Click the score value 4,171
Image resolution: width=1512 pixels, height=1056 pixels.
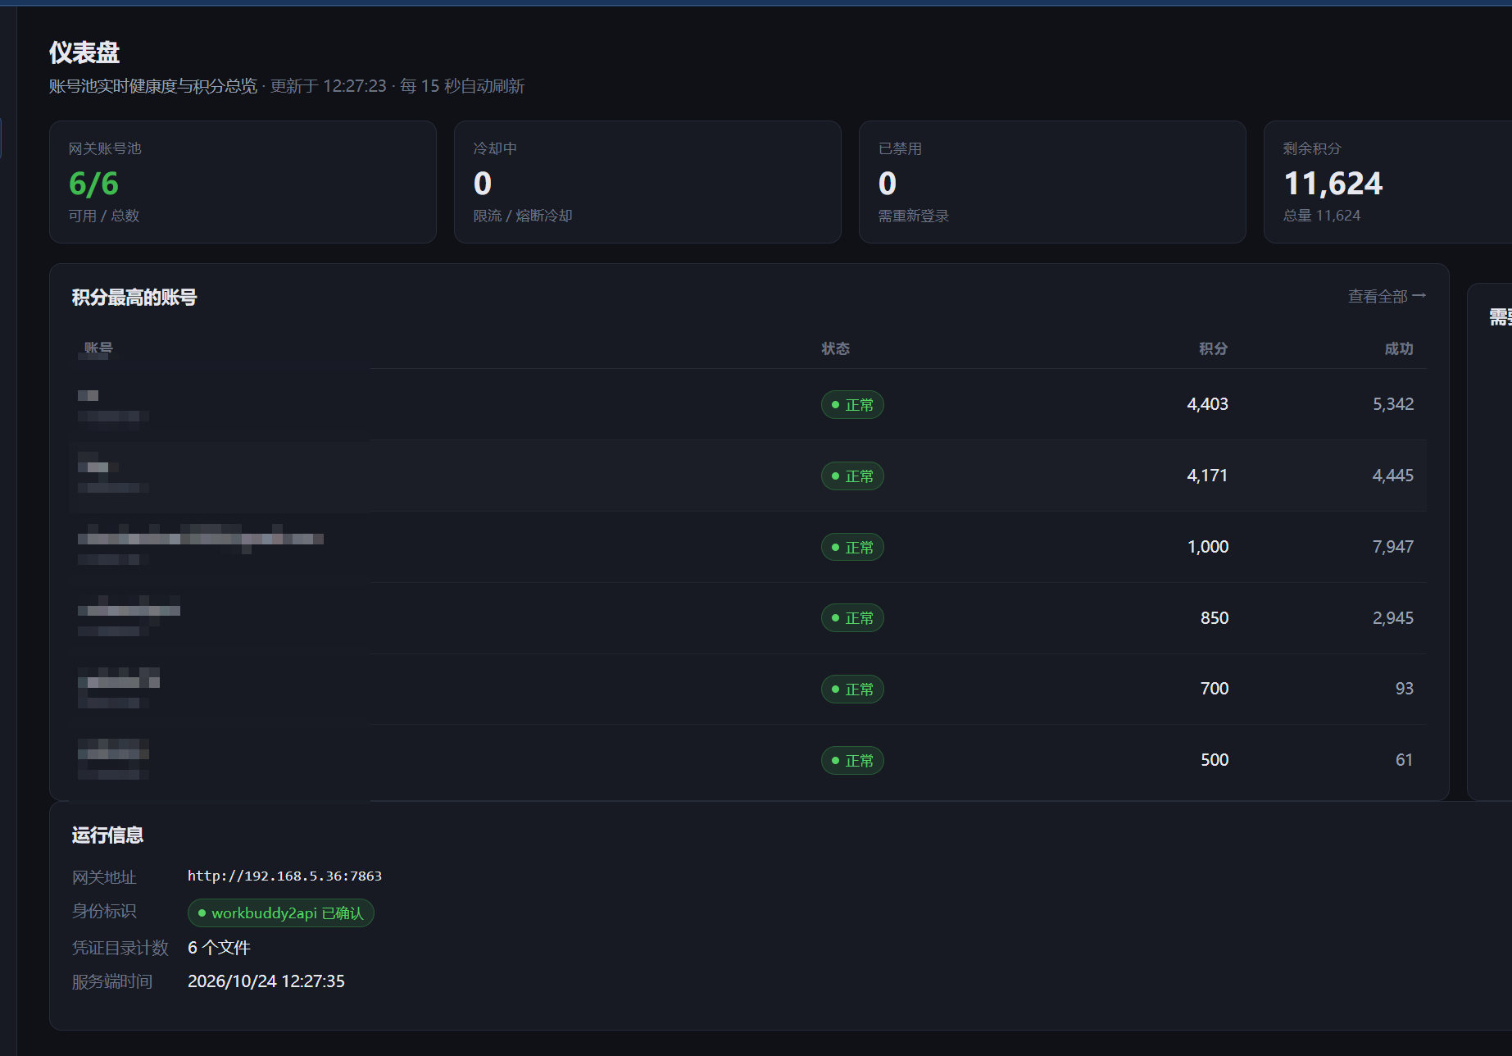click(x=1208, y=476)
